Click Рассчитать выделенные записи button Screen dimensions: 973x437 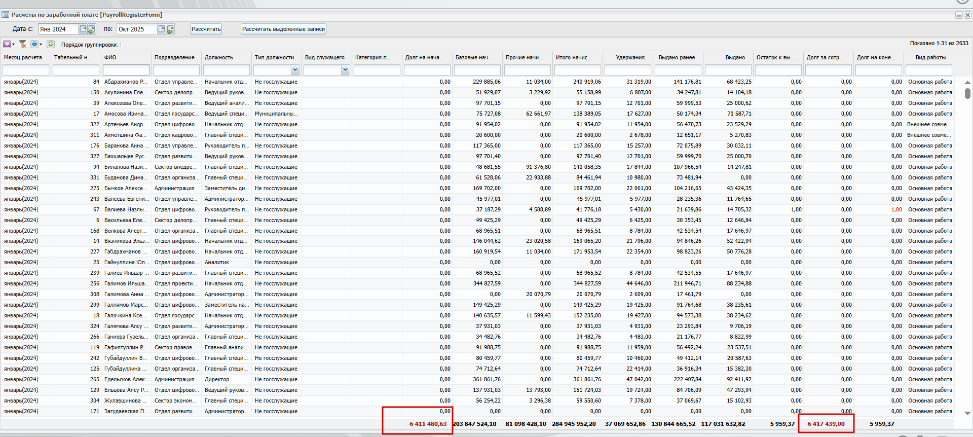[283, 29]
